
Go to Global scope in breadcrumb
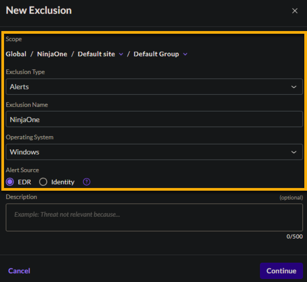pyautogui.click(x=16, y=54)
